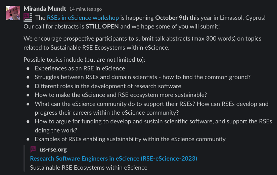Click the "Examples of RSEs enabling sustainability" bullet
The width and height of the screenshot is (277, 175).
(x=130, y=139)
